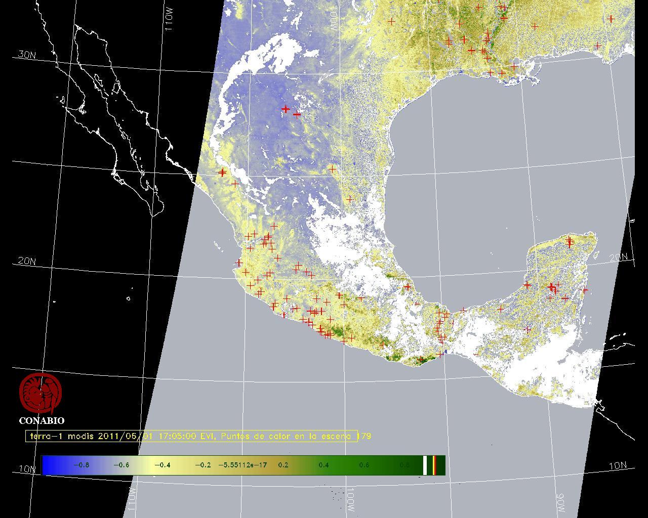Click the white stripe in the color bar

point(425,465)
